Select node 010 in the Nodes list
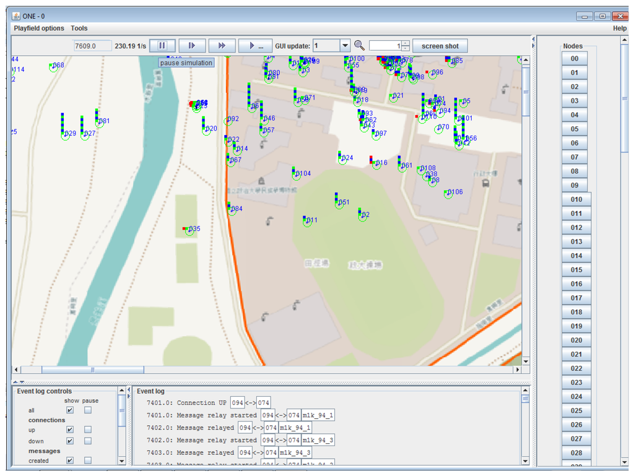Viewport: 634px width, 476px height. tap(576, 199)
